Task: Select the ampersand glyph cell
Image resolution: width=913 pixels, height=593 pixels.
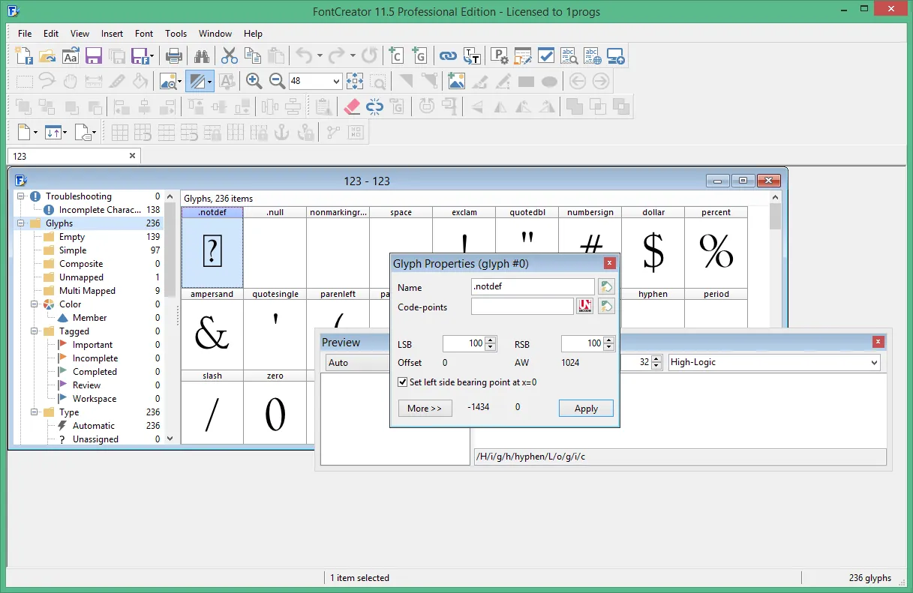Action: pyautogui.click(x=212, y=329)
